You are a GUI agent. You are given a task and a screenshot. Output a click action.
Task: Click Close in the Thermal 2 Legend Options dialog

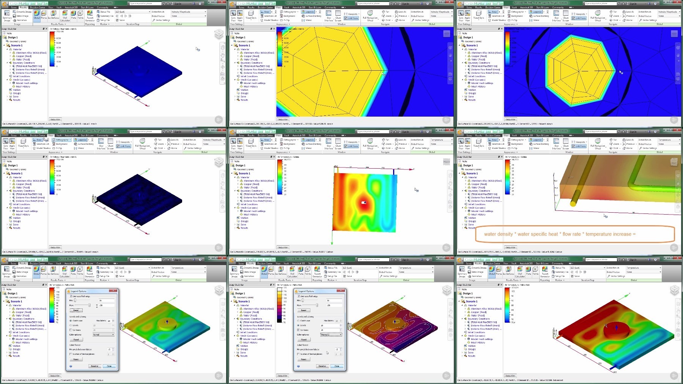click(337, 366)
